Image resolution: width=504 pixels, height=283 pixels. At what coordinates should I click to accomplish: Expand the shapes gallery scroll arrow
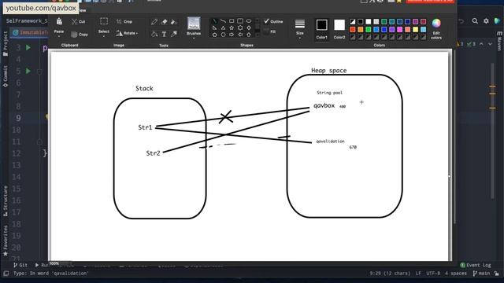coord(258,35)
